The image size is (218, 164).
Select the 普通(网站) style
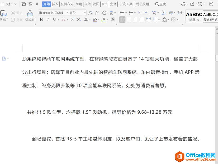211,17
